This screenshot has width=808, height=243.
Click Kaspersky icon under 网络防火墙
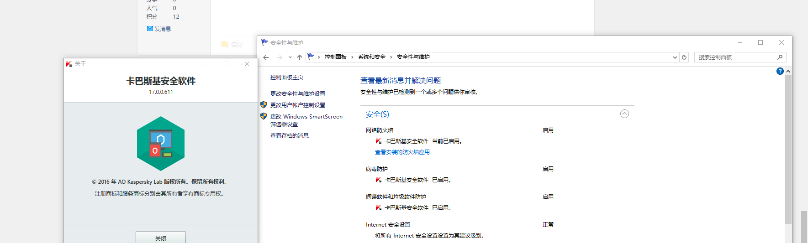pyautogui.click(x=378, y=141)
